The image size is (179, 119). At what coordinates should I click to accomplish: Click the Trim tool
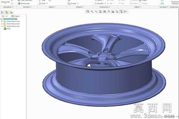[x=121, y=4]
